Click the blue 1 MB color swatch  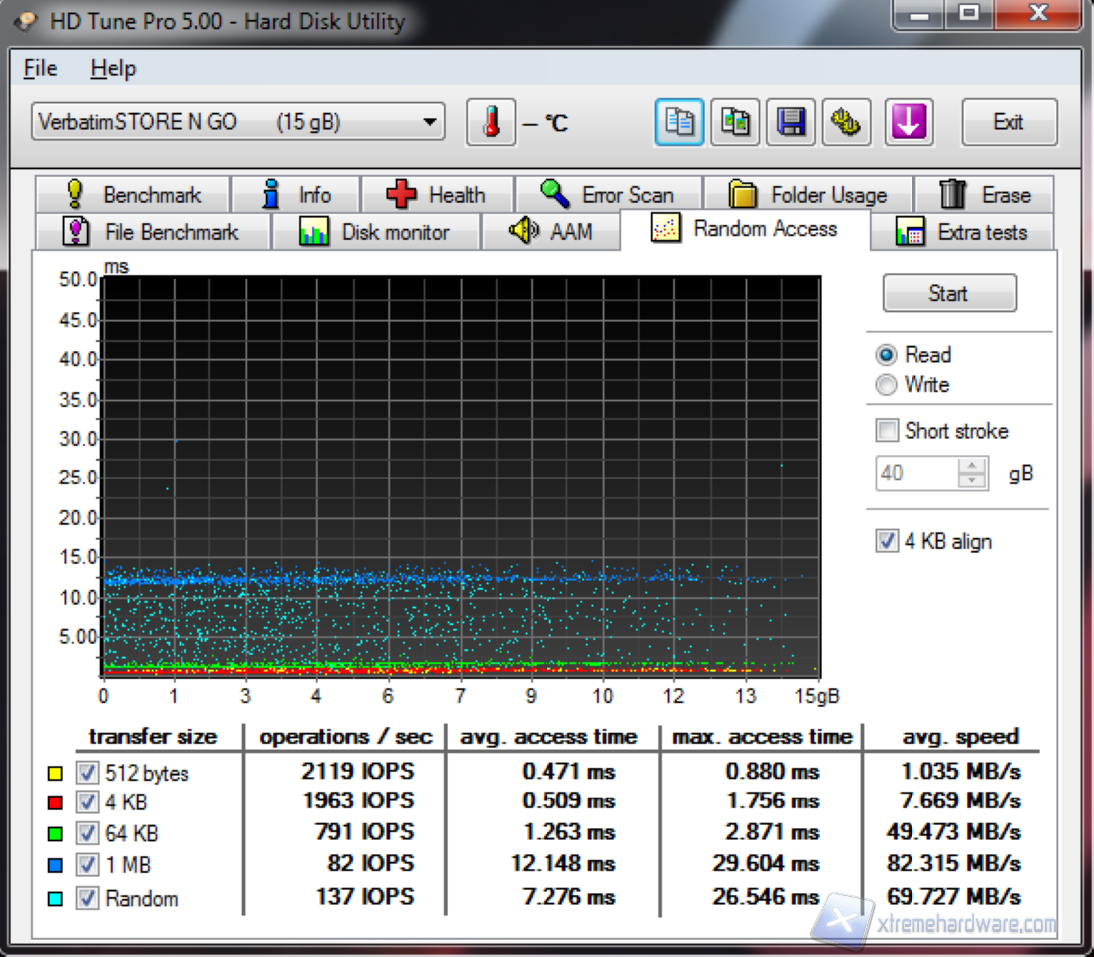coord(56,867)
